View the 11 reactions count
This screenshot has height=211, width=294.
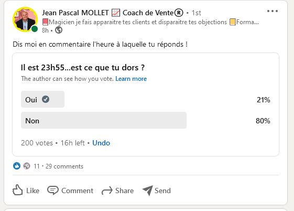(x=37, y=166)
